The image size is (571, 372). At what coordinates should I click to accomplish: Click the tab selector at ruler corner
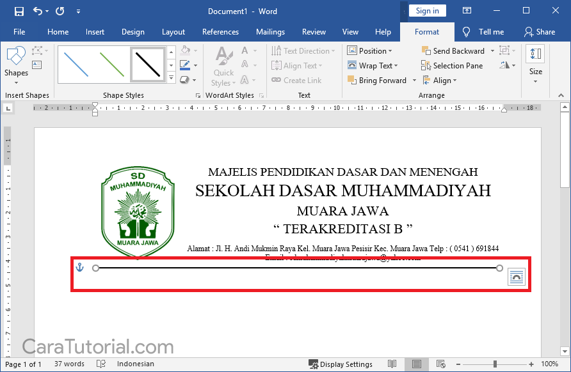(x=8, y=108)
